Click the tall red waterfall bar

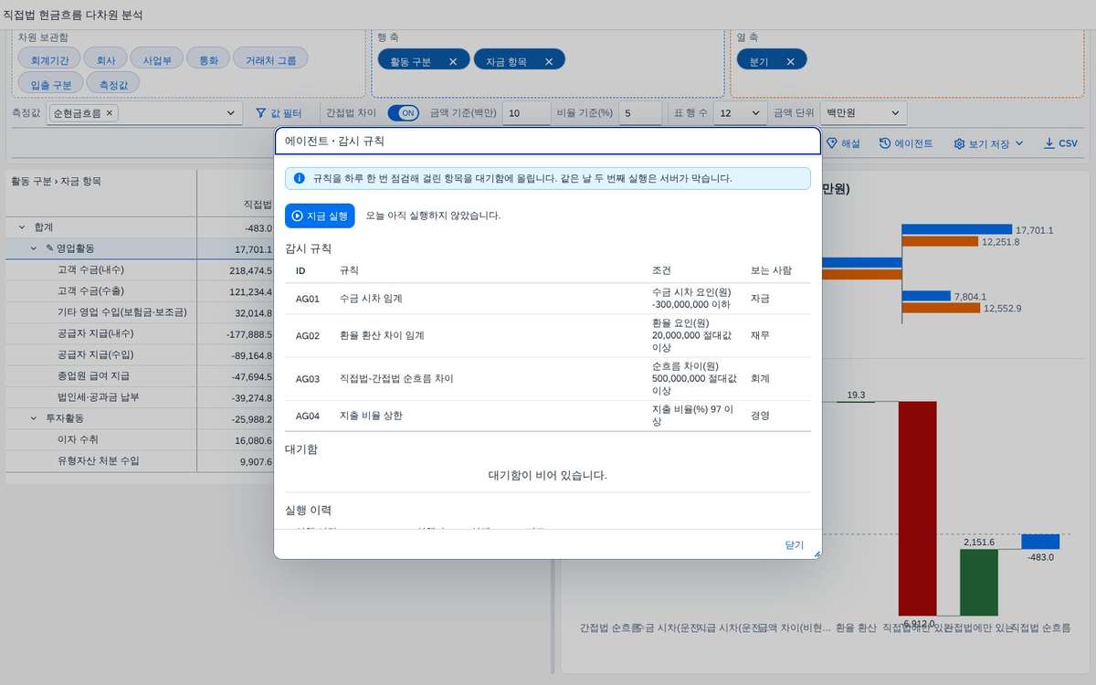[x=918, y=508]
